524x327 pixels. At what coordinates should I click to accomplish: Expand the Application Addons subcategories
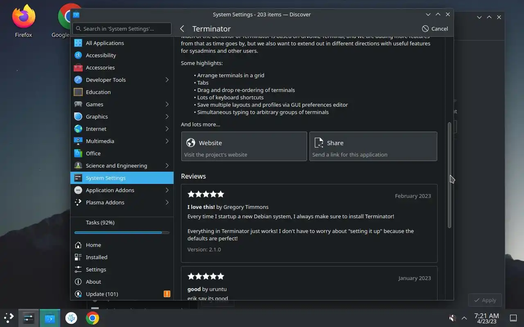click(167, 190)
